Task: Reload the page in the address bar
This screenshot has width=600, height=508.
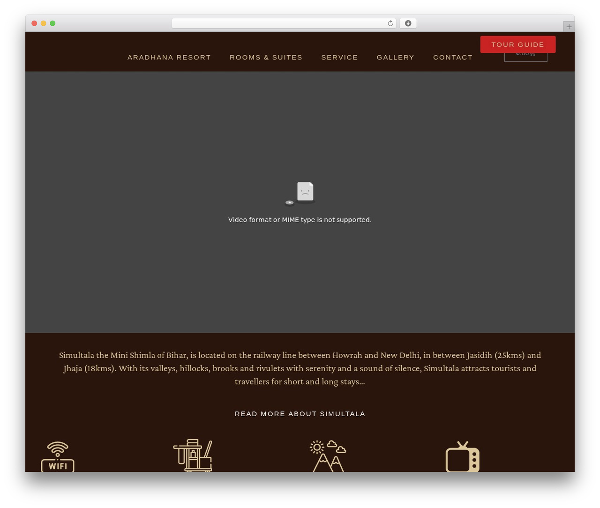Action: pos(390,23)
